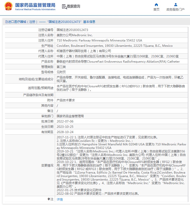
Task: Select expiry date 2028-10-24
Action: tap(65, 132)
